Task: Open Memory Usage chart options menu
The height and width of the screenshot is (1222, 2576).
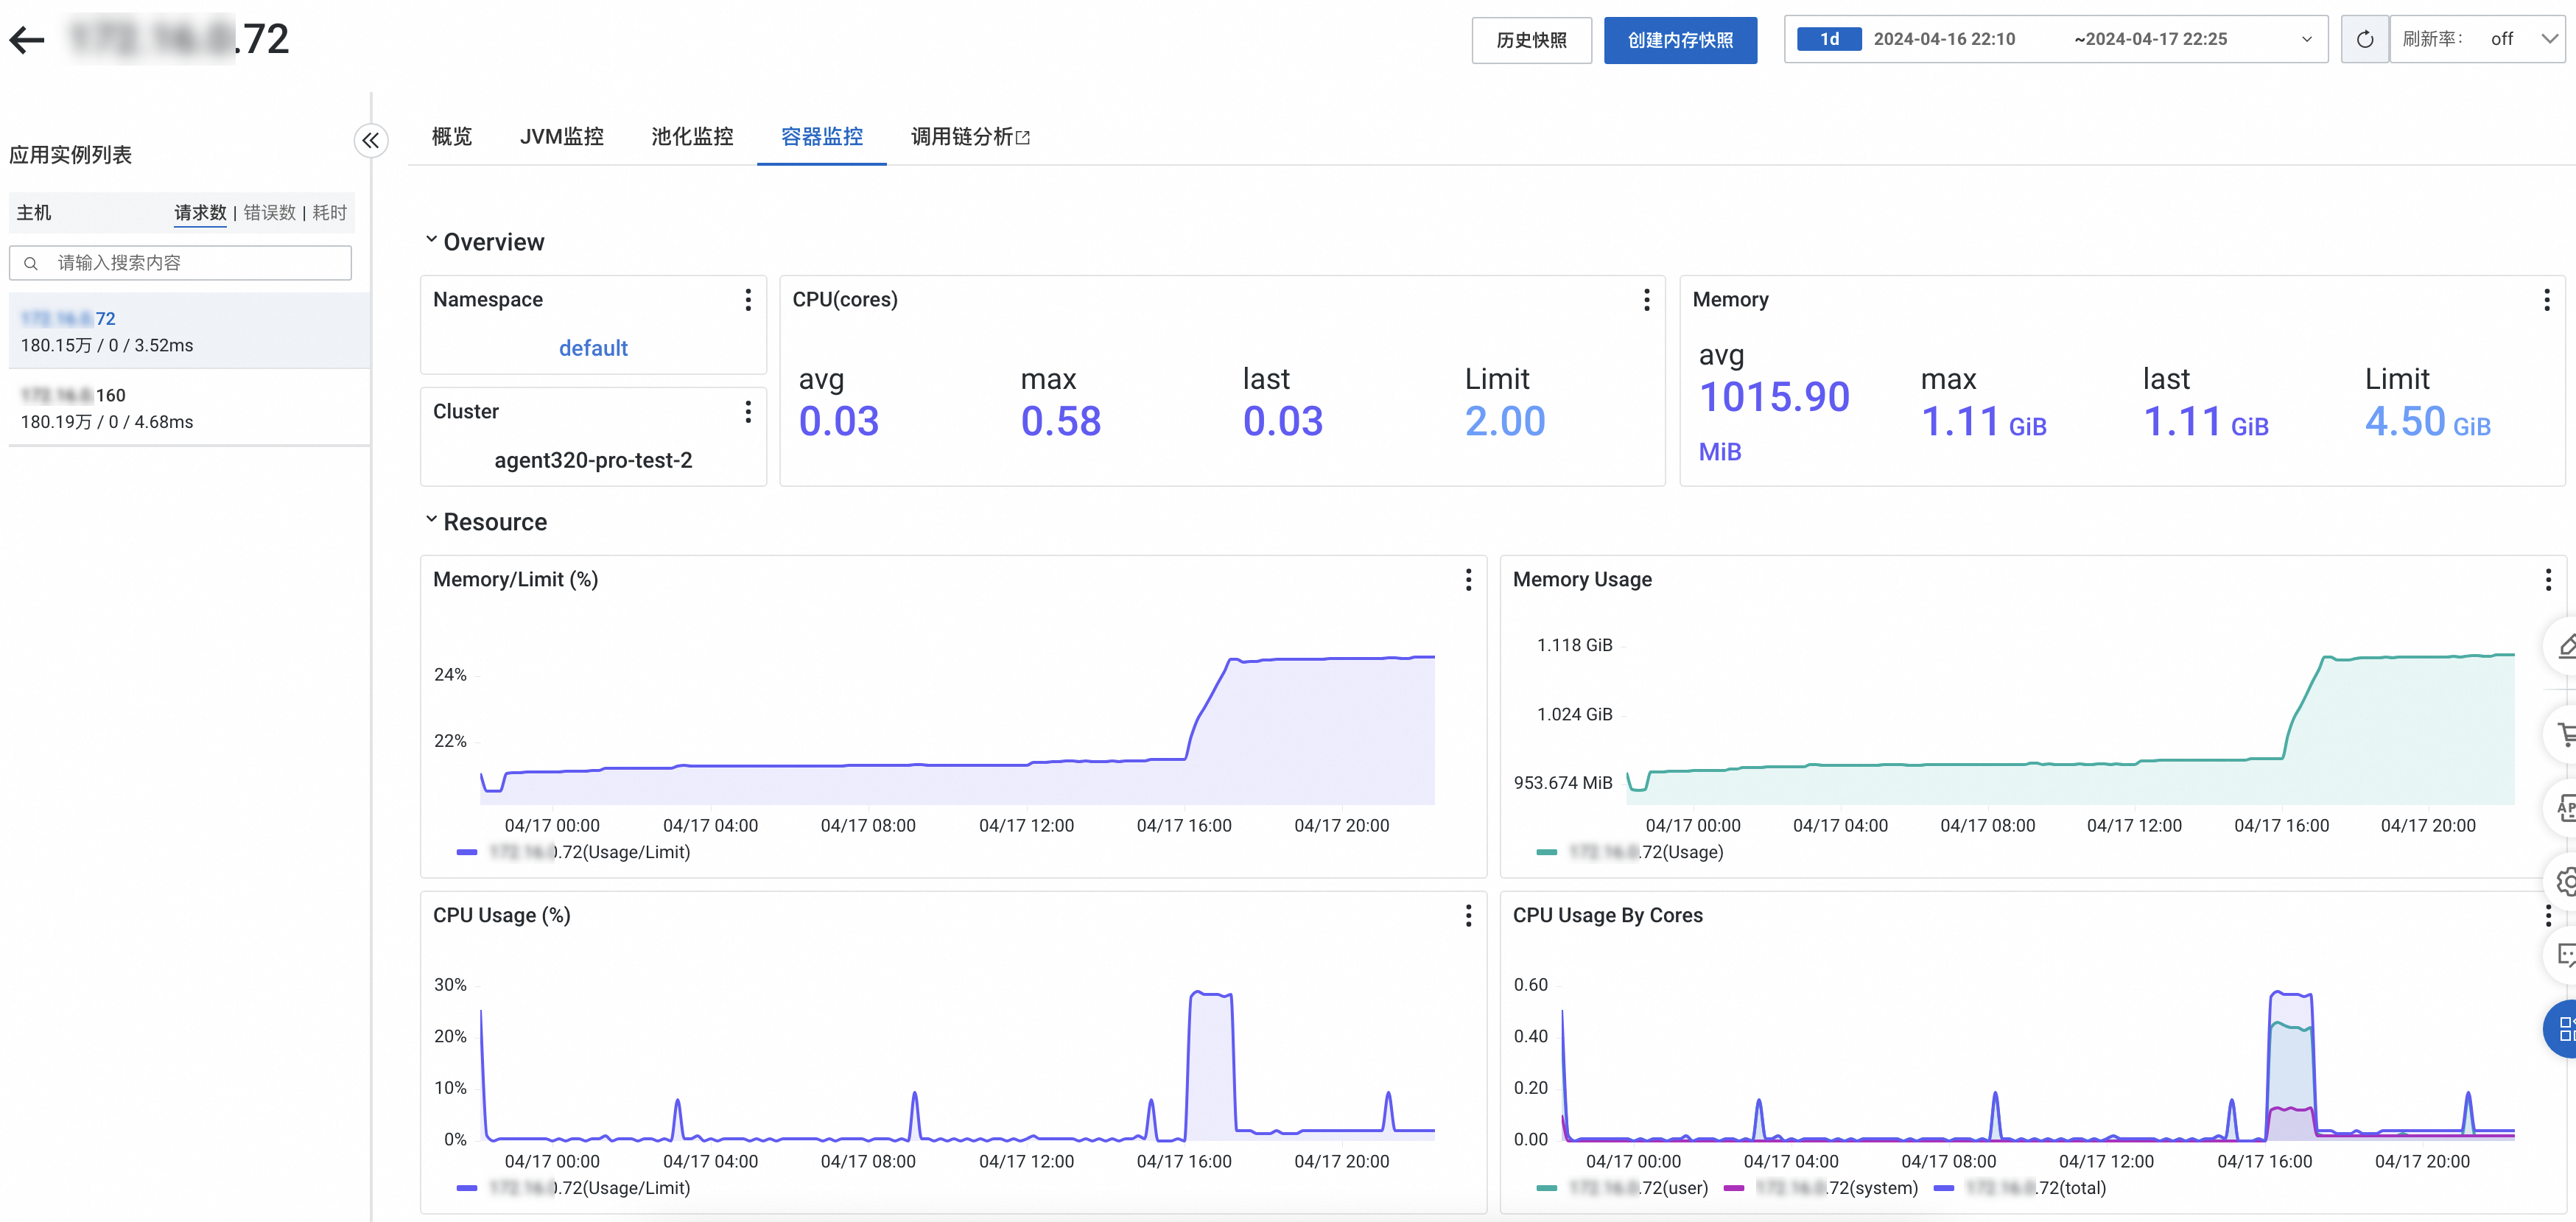Action: pyautogui.click(x=2547, y=580)
